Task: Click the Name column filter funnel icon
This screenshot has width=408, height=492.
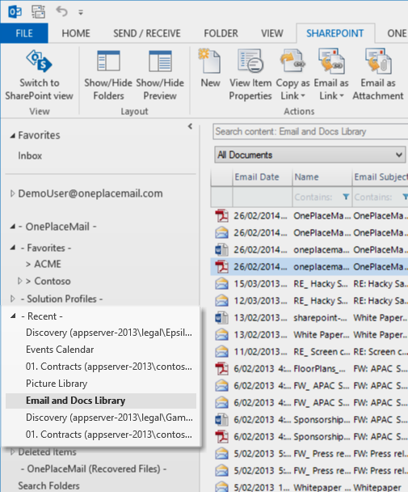Action: [x=346, y=197]
